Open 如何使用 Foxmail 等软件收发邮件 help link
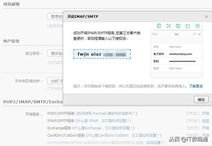This screenshot has height=146, width=212. tap(106, 113)
